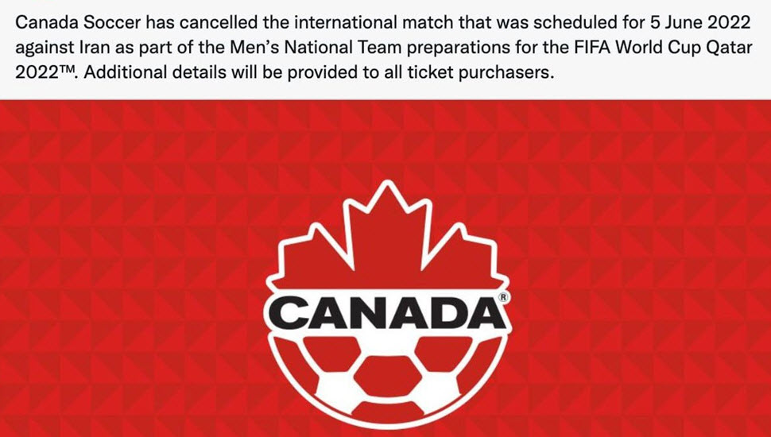Click the maple leaf atop the crest

pos(387,236)
